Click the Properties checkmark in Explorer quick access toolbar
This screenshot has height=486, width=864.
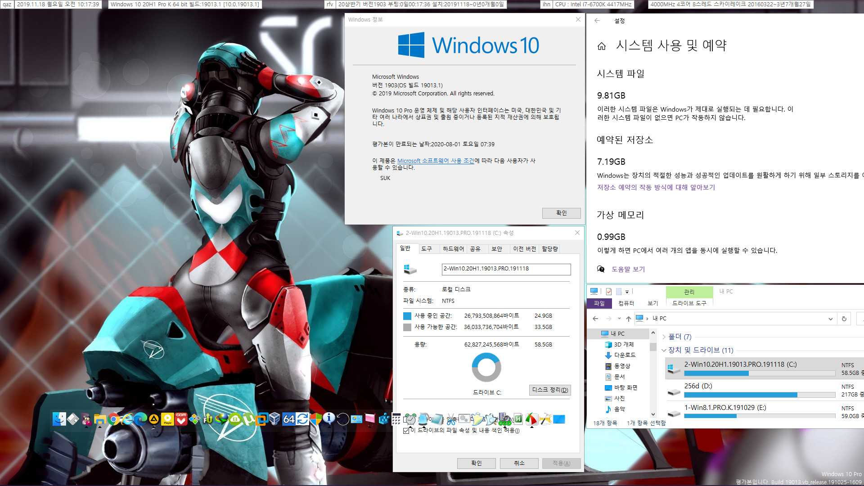coord(609,291)
